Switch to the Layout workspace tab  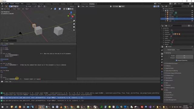point(28,4)
